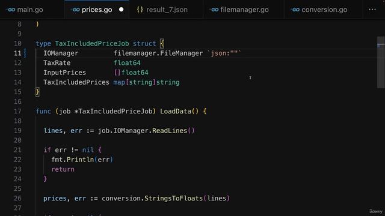
Task: Open the conversion.go tab
Action: 324,10
